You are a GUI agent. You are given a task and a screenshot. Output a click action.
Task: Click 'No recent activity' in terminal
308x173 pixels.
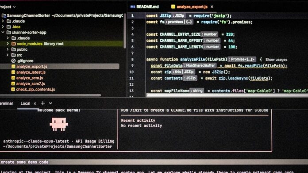[142, 126]
